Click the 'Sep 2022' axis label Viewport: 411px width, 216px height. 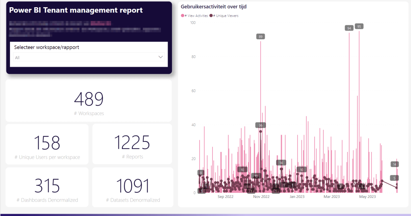point(226,197)
